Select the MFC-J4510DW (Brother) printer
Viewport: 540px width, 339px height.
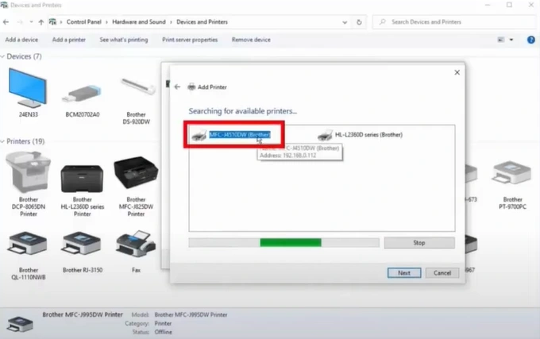(237, 135)
